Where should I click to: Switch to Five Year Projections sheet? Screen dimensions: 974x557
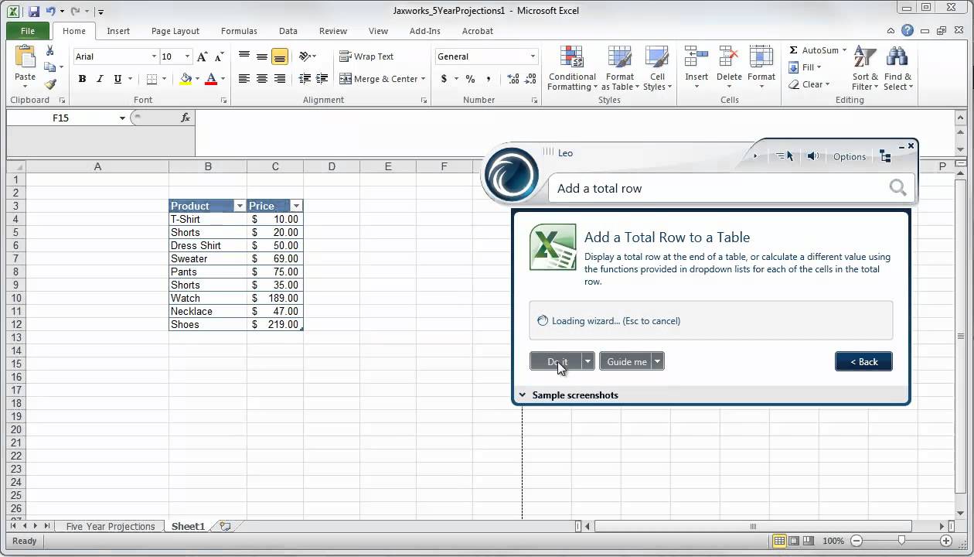tap(111, 526)
